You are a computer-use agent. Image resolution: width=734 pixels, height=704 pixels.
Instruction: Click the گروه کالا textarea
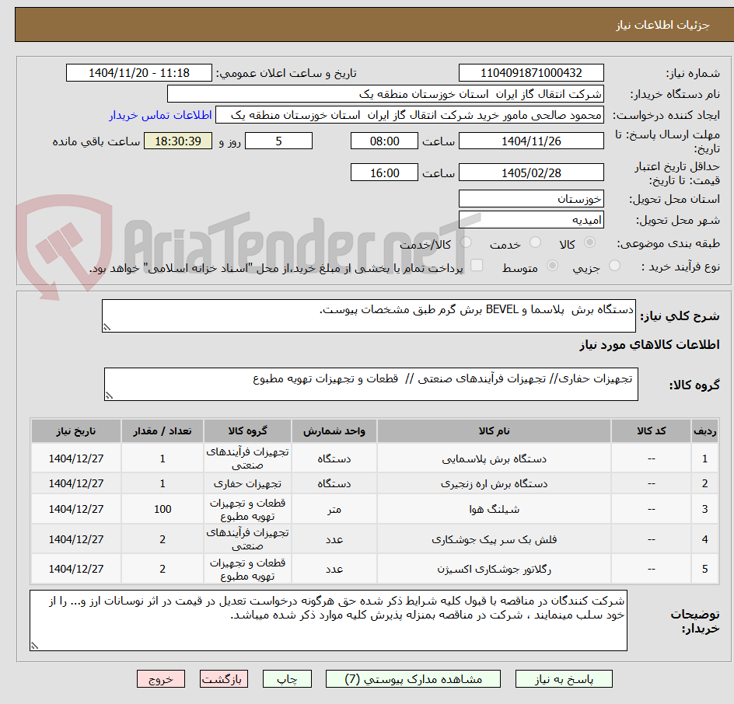coord(371,384)
